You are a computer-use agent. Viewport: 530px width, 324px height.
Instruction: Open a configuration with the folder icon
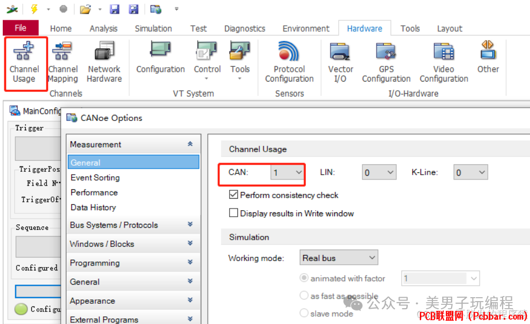coord(86,9)
